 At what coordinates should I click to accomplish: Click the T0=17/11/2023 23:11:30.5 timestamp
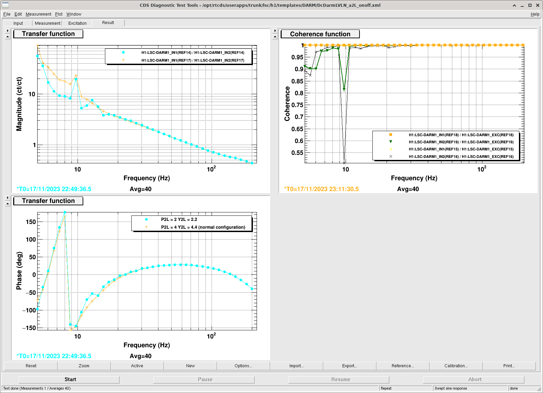click(321, 189)
